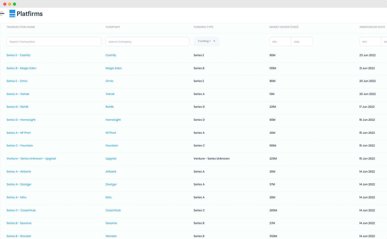Open Series D - Rohlik transaction
Image resolution: width=387 pixels, height=239 pixels.
[17, 107]
